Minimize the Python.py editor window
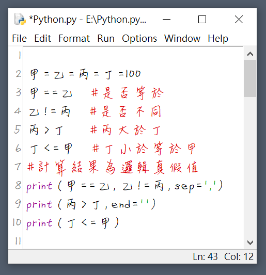Image resolution: width=266 pixels, height=275 pixels. click(x=166, y=19)
